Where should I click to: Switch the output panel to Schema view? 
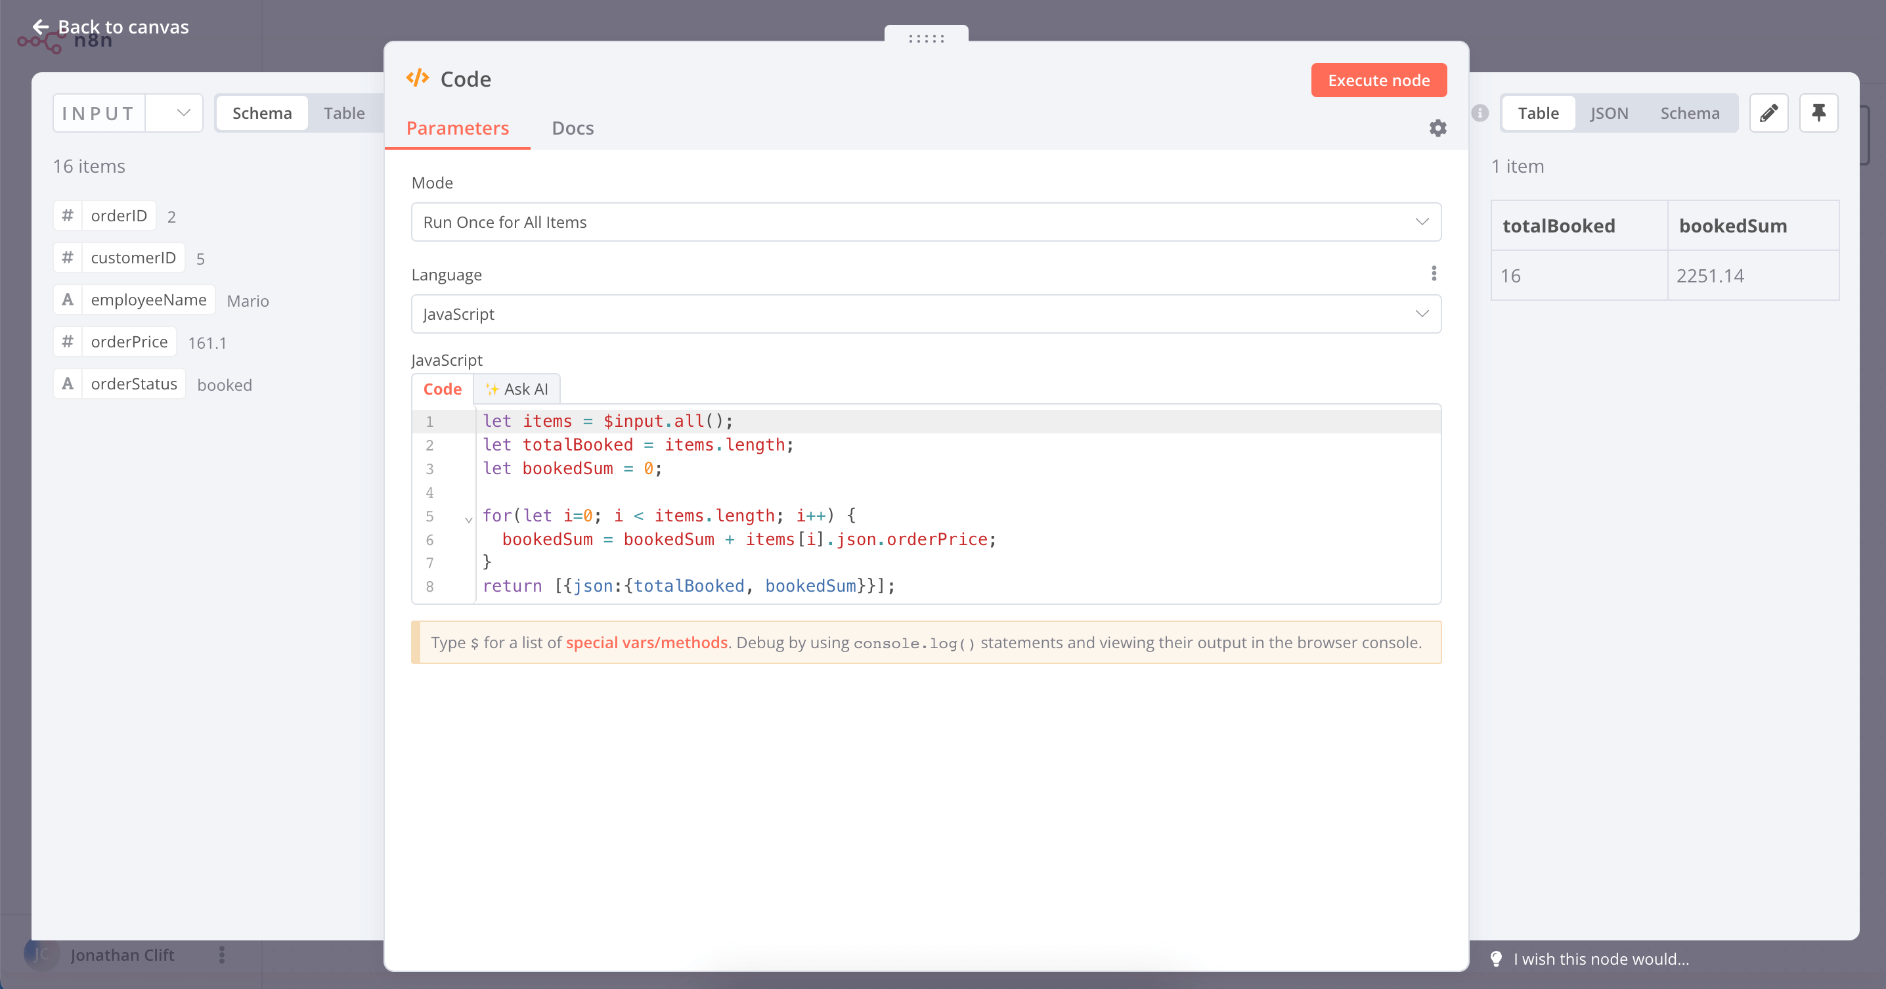pyautogui.click(x=1690, y=113)
